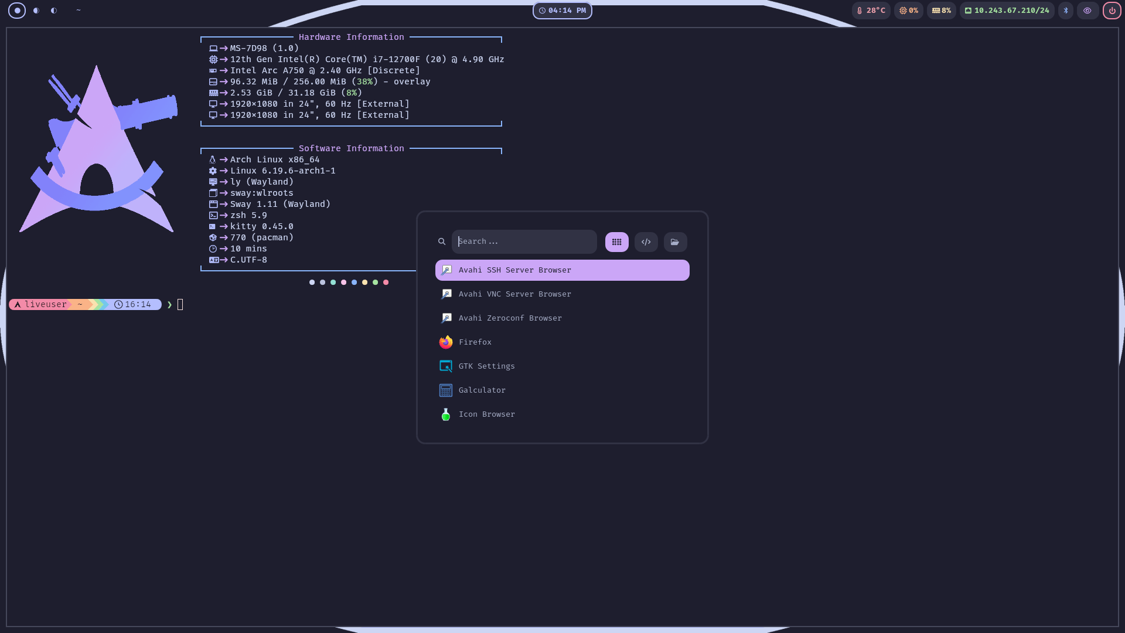Switch to the run command mode
This screenshot has width=1125, height=633.
point(646,242)
